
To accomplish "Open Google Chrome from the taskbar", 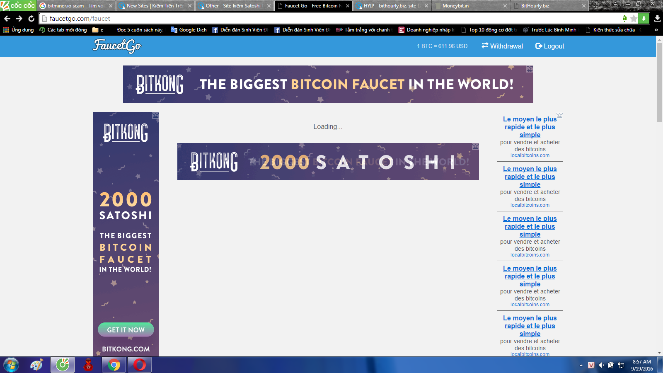I will (114, 365).
